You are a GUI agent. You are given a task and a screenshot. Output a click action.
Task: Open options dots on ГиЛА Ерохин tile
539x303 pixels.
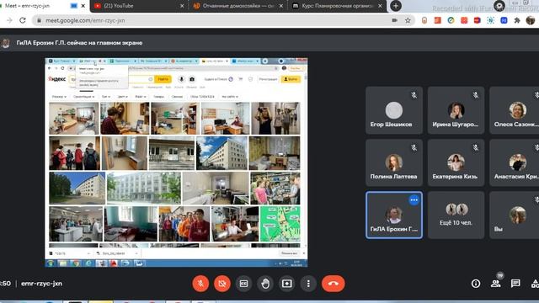point(414,199)
